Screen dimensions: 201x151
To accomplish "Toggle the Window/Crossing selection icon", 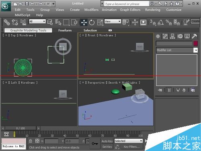I will click(x=74, y=22).
